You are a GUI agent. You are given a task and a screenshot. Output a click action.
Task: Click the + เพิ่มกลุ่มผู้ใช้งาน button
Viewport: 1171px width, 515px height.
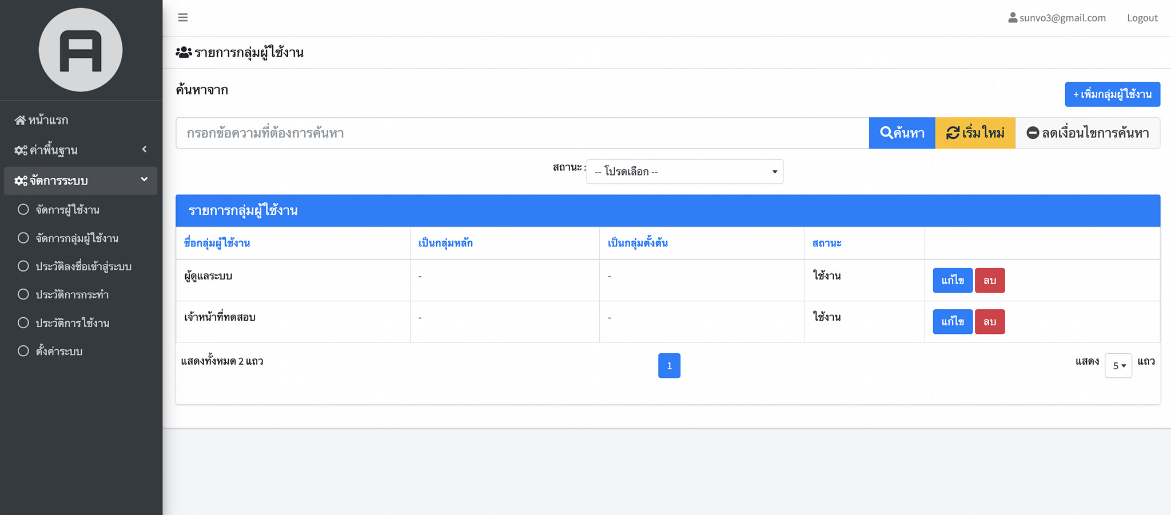pyautogui.click(x=1112, y=94)
